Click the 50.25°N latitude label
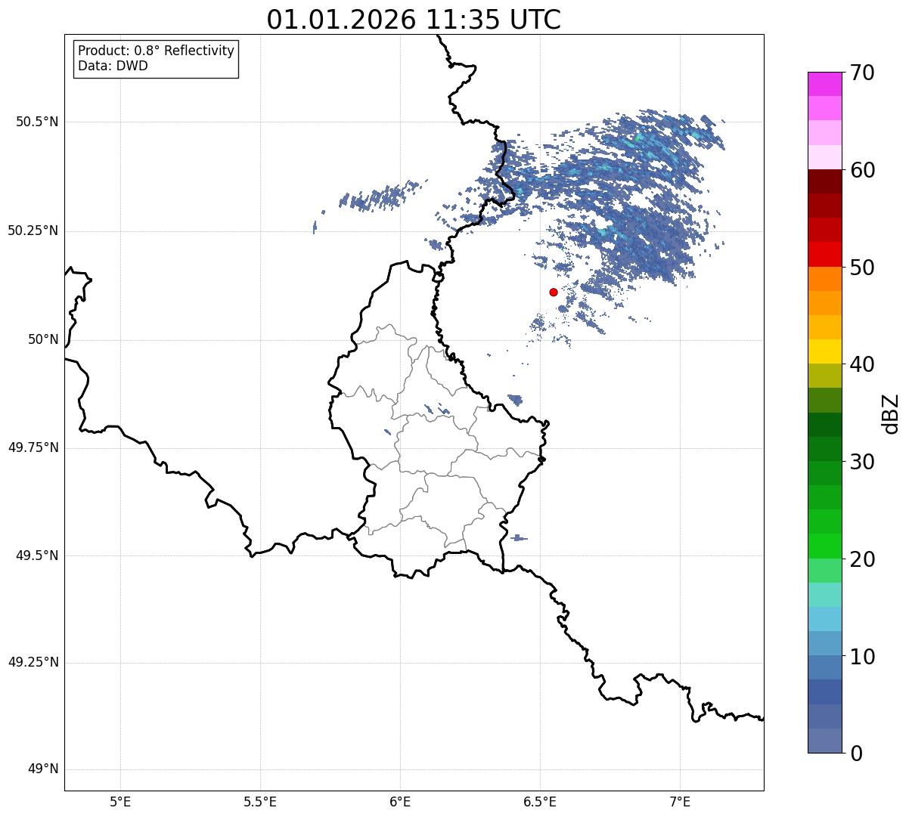This screenshot has width=909, height=817. [x=33, y=231]
